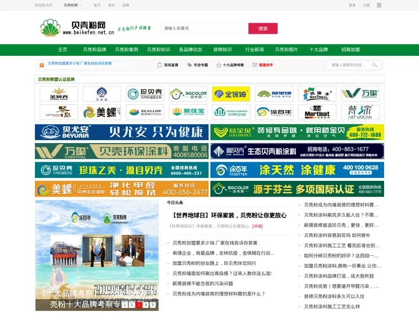
Task: Open the 涂百年 Tobetter logo tile
Action: [x=274, y=112]
